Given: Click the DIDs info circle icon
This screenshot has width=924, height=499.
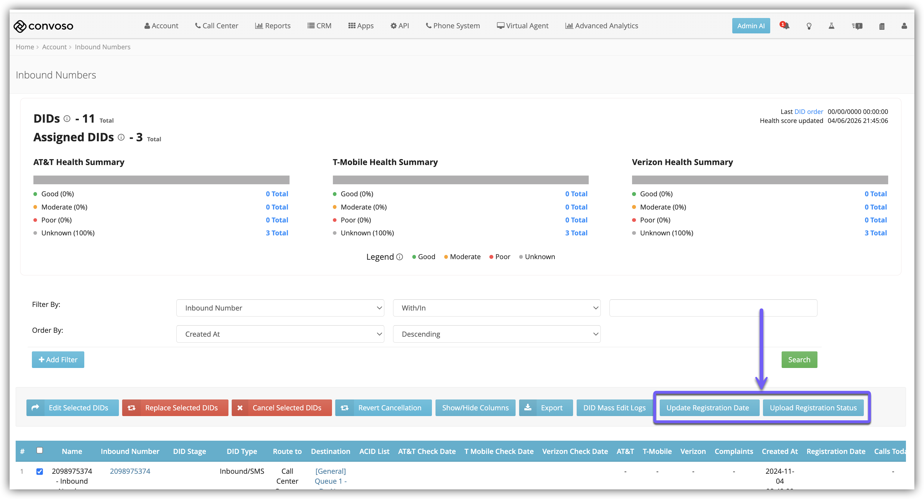Looking at the screenshot, I should pyautogui.click(x=67, y=118).
